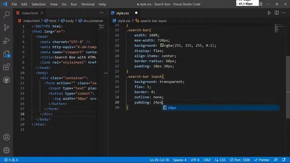The width and height of the screenshot is (290, 163).
Task: Open more actions for index.html editor
Action: (x=101, y=13)
